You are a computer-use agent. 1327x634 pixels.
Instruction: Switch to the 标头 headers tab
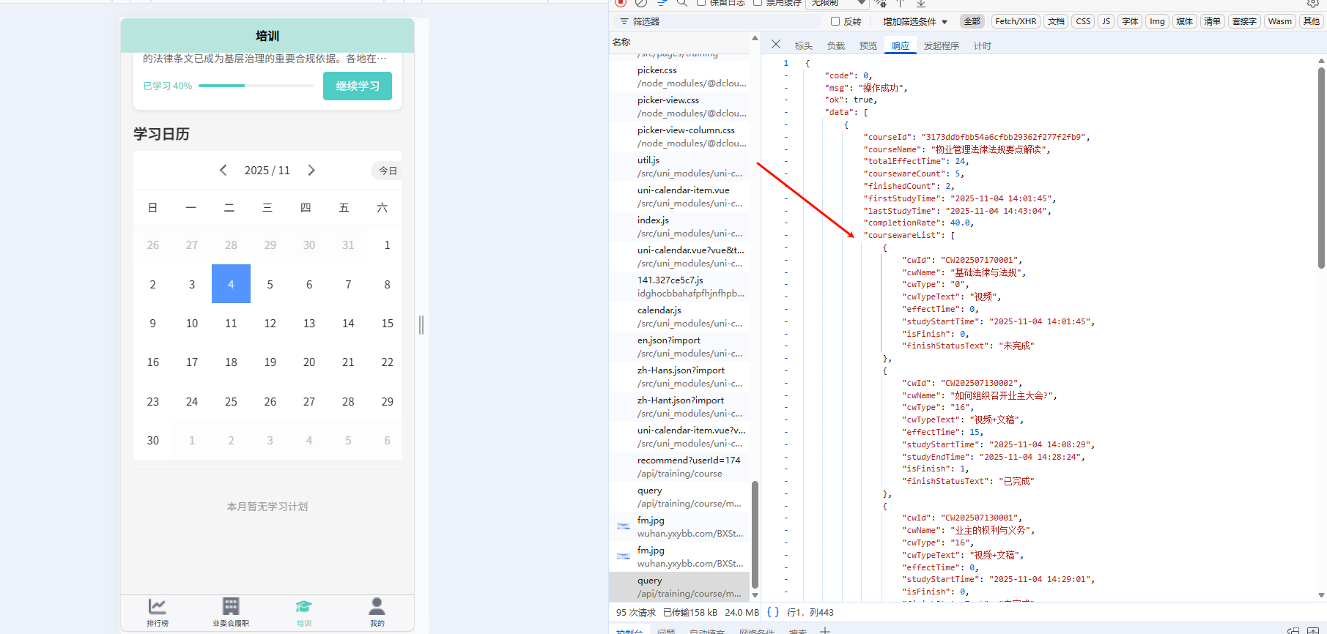804,46
